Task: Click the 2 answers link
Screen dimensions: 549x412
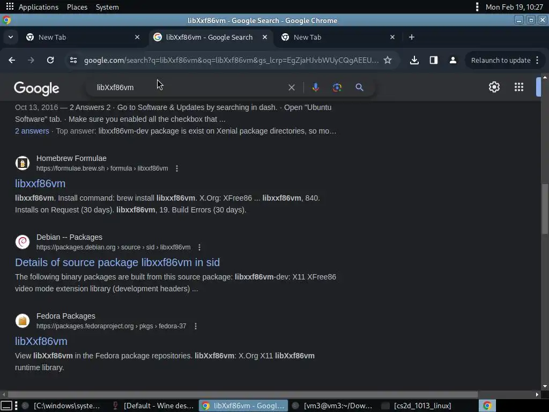Action: pyautogui.click(x=32, y=131)
